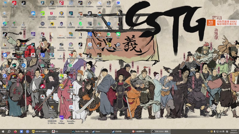Toggle the 英 input language indicator
239x134 pixels.
(x=223, y=132)
